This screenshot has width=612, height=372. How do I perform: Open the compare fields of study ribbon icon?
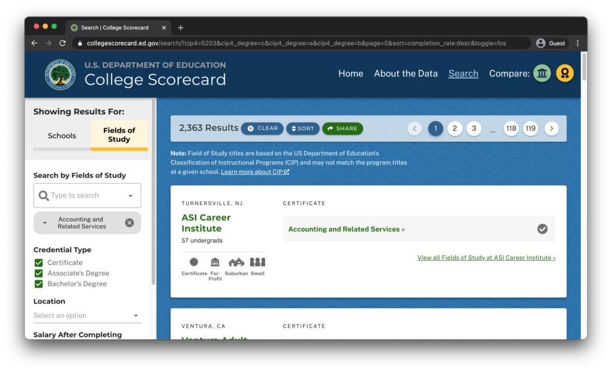point(565,74)
